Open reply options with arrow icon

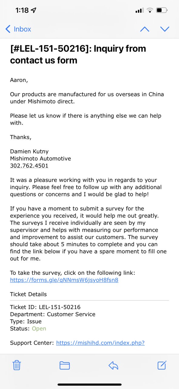click(113, 365)
